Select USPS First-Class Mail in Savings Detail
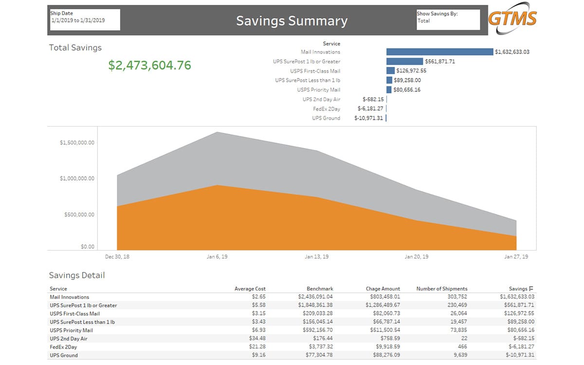This screenshot has height=365, width=584. click(292, 313)
